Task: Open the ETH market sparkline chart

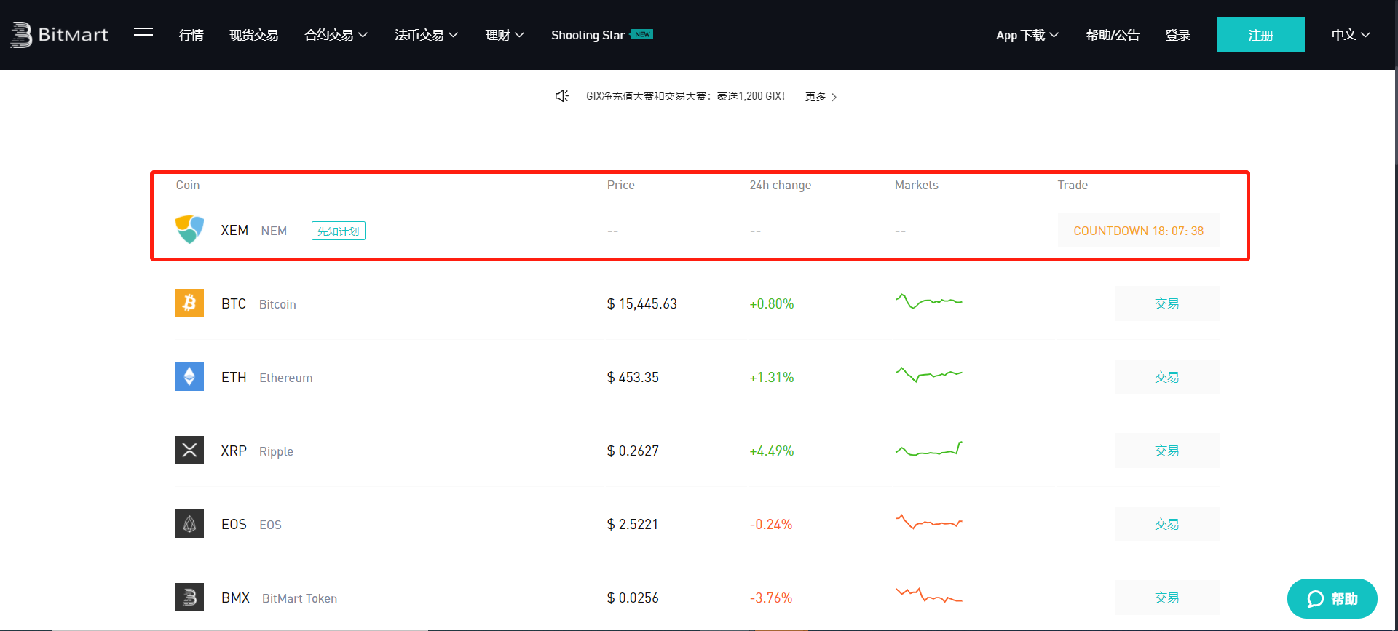Action: pos(929,374)
